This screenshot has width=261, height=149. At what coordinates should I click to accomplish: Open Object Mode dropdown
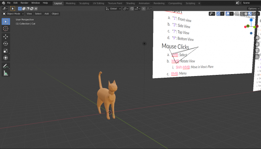click(13, 14)
